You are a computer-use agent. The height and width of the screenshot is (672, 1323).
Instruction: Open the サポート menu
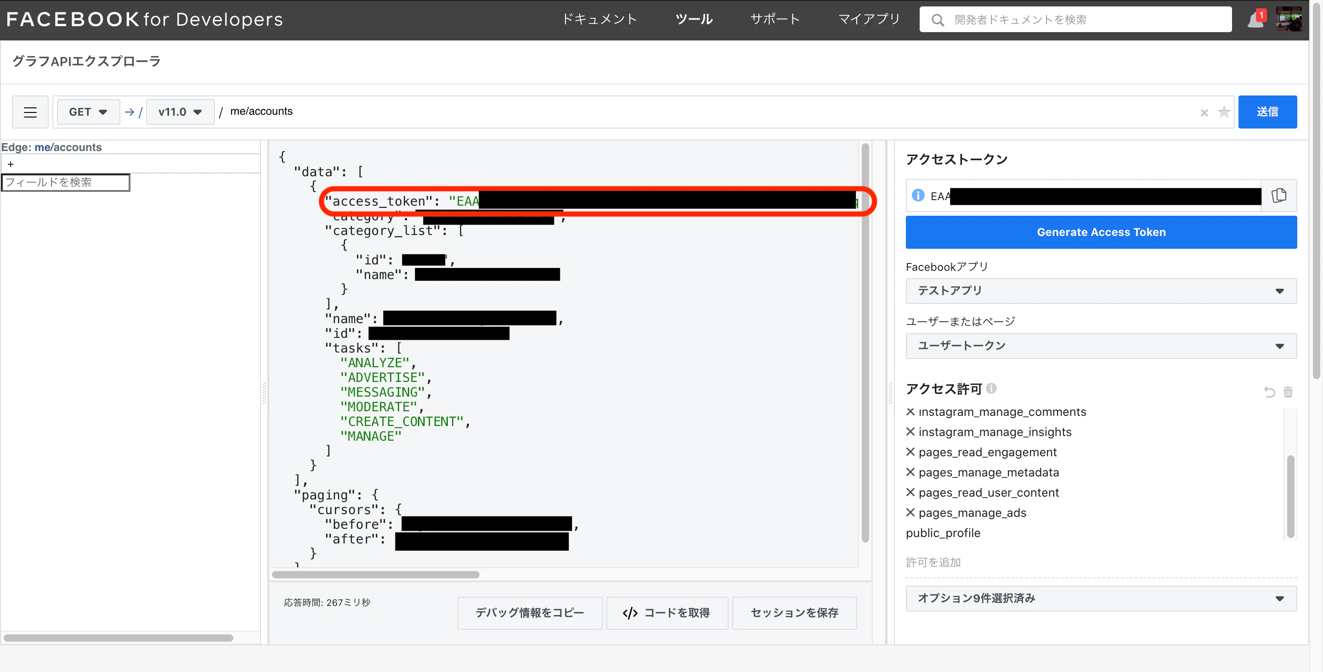coord(775,19)
